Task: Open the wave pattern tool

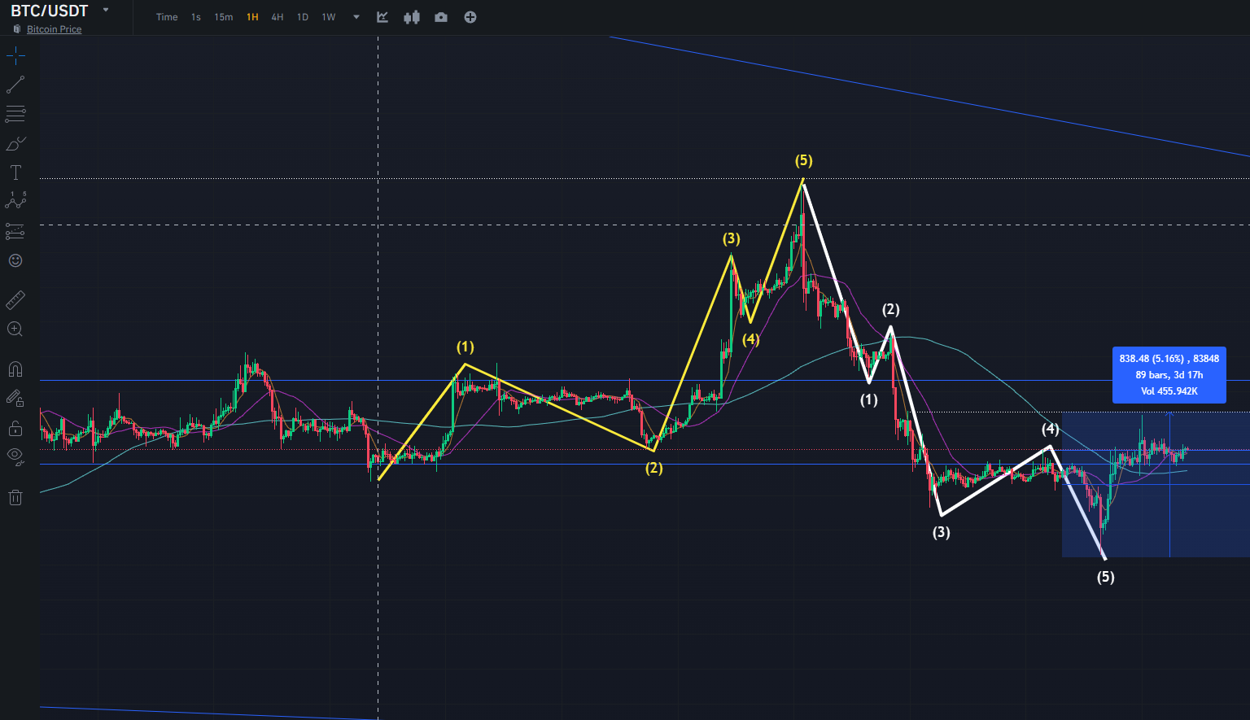Action: [15, 201]
